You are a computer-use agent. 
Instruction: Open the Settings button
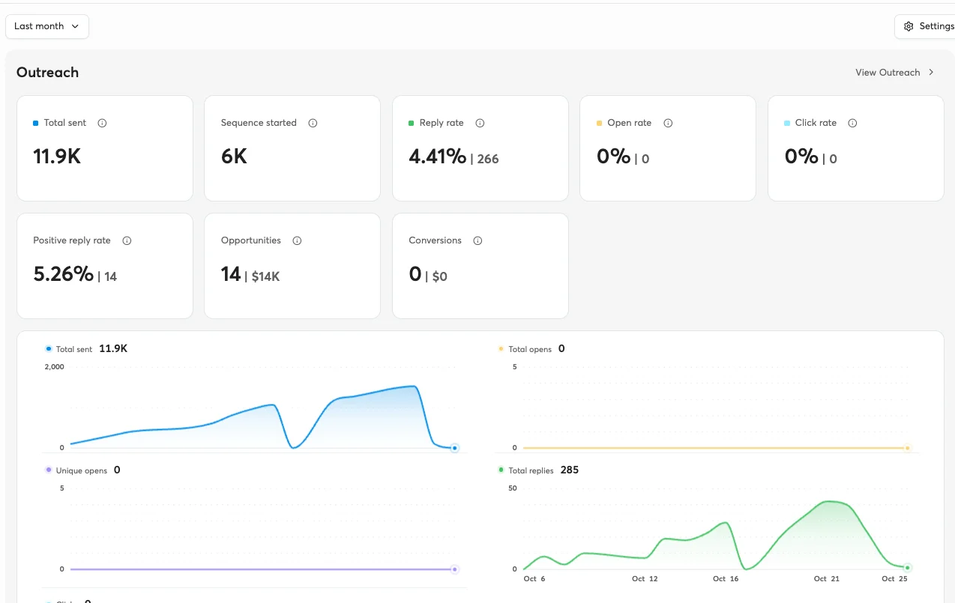[927, 26]
